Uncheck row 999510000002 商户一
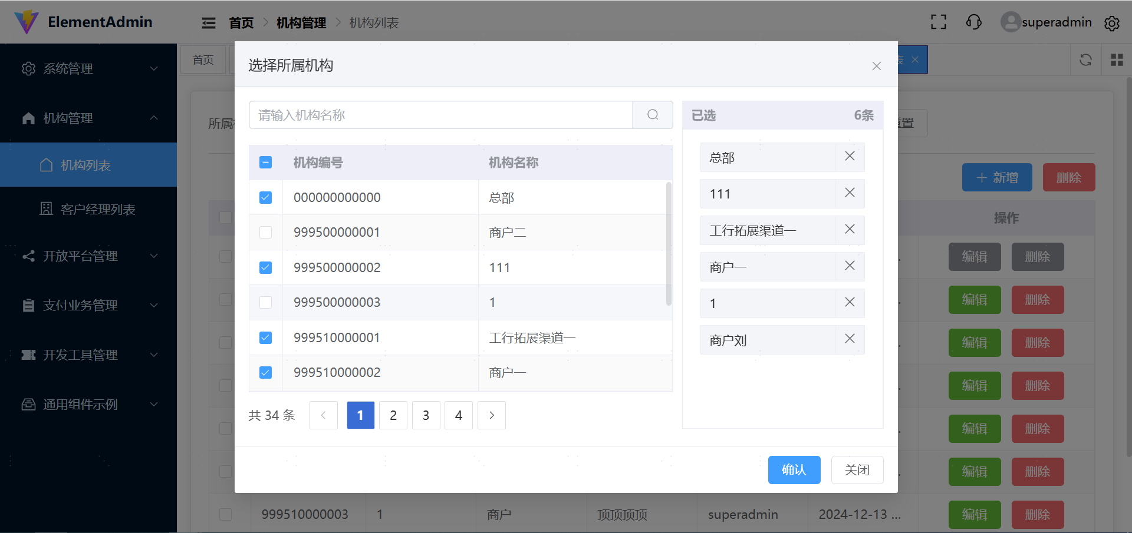Image resolution: width=1132 pixels, height=533 pixels. tap(266, 372)
